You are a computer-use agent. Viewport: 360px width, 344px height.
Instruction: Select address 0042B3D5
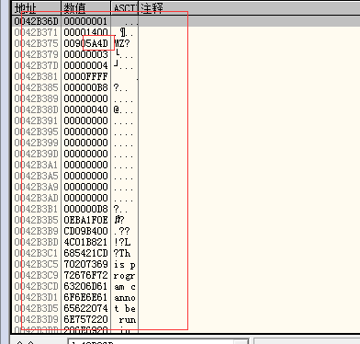36,308
